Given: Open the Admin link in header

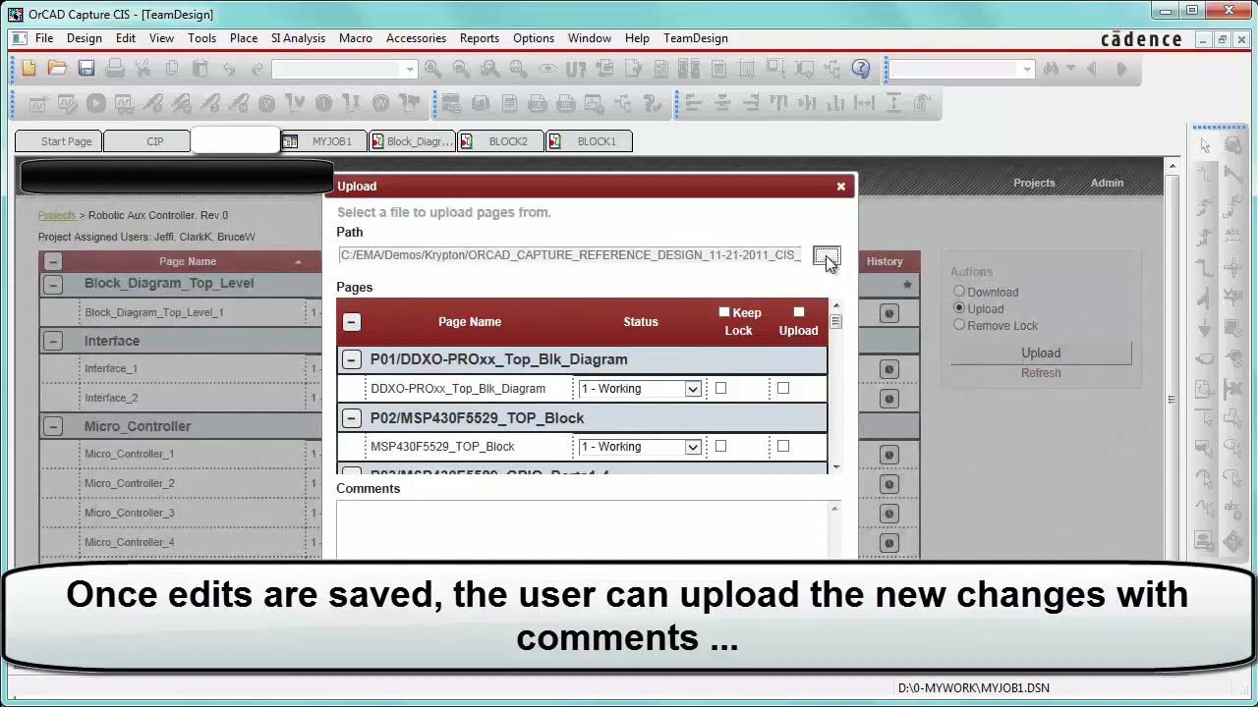Looking at the screenshot, I should 1107,183.
